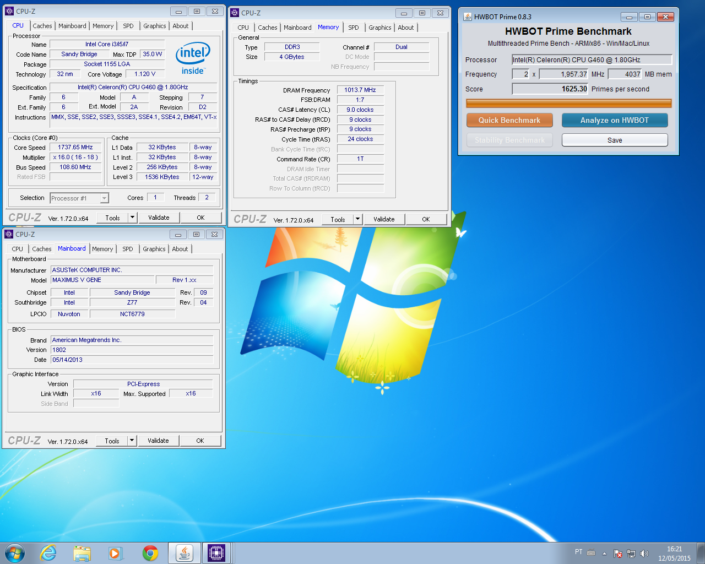Switch to CPU-Z taskbar icon
The image size is (705, 564).
(216, 553)
